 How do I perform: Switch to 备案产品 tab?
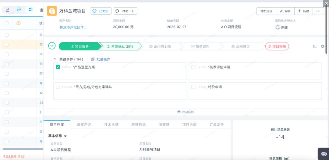click(84, 125)
